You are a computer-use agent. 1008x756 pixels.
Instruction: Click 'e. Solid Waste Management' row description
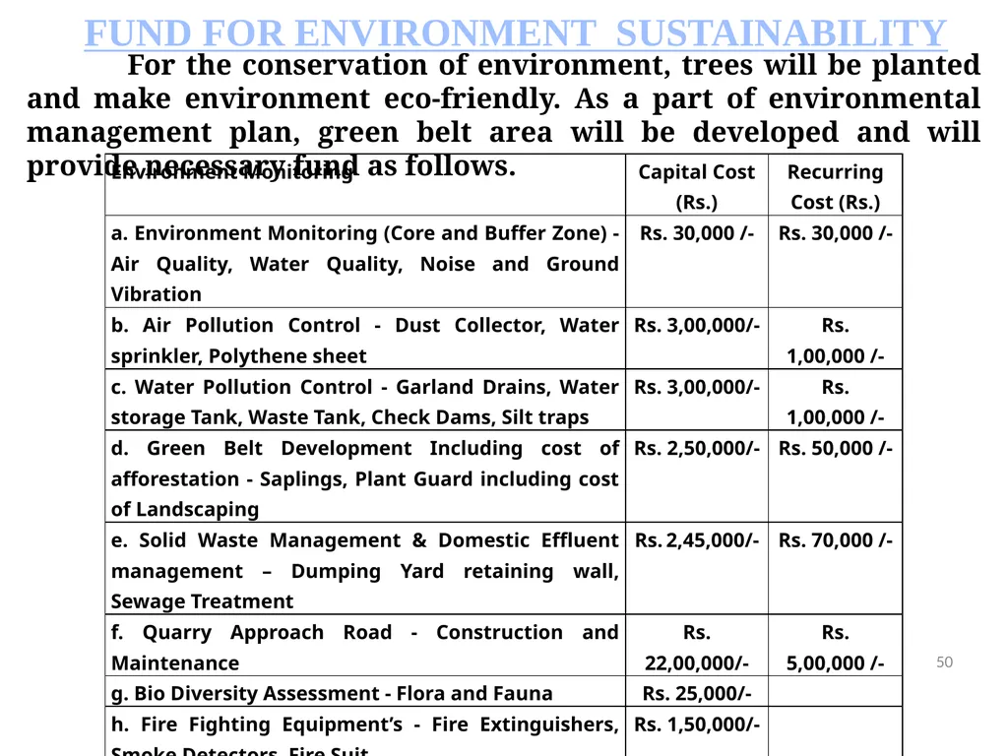pos(364,570)
